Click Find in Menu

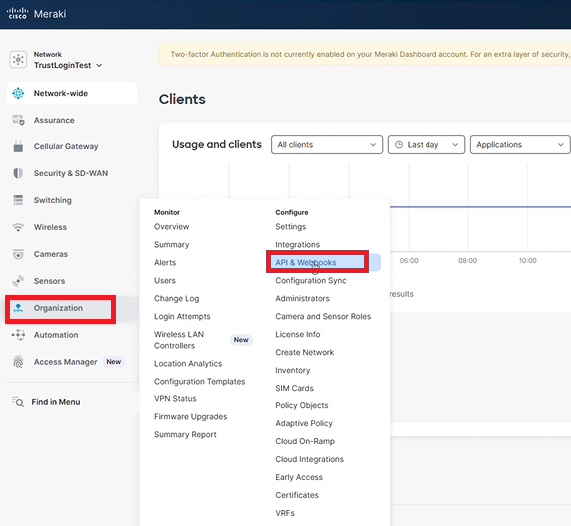[x=56, y=402]
